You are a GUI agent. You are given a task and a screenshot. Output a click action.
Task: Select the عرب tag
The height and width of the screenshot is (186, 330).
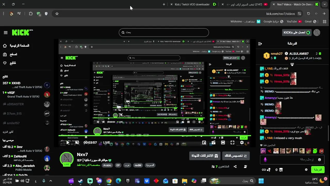click(127, 165)
